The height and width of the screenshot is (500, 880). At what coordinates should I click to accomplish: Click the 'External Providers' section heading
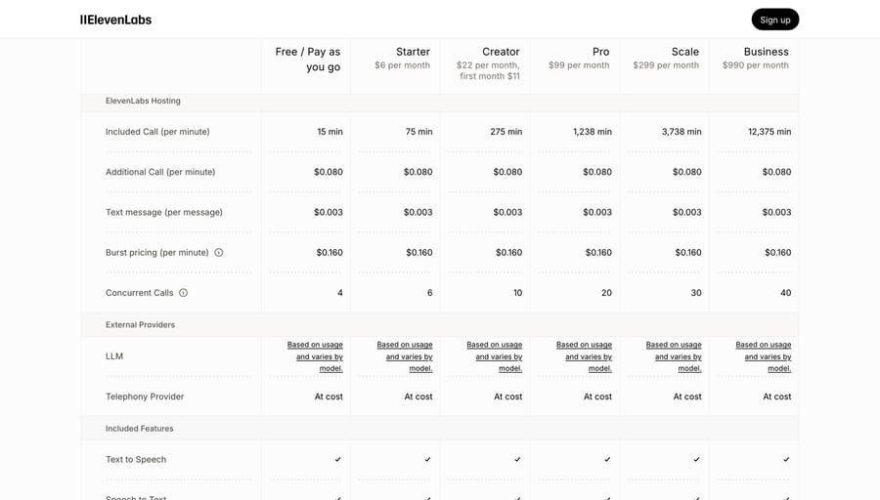[140, 324]
